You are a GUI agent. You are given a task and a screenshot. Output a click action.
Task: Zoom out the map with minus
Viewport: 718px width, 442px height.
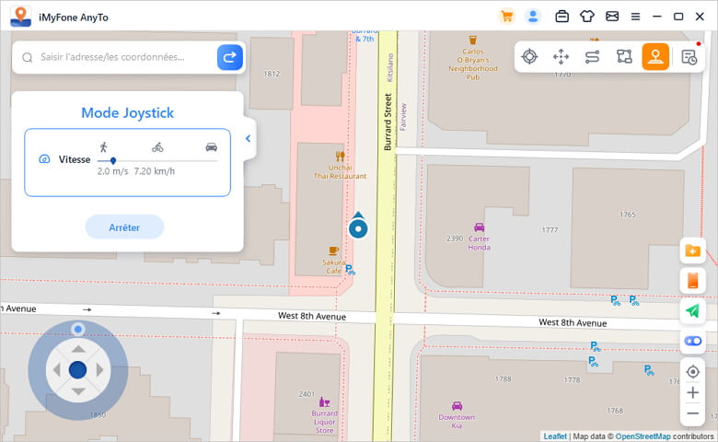[693, 413]
